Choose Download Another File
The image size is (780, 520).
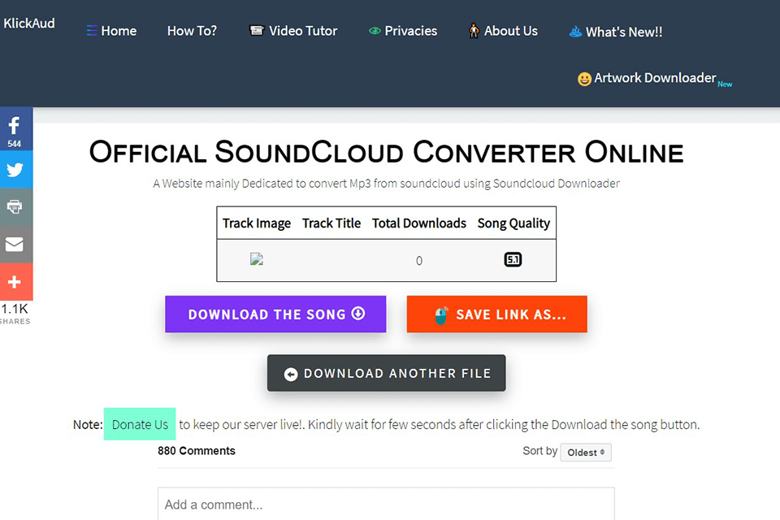click(x=386, y=373)
